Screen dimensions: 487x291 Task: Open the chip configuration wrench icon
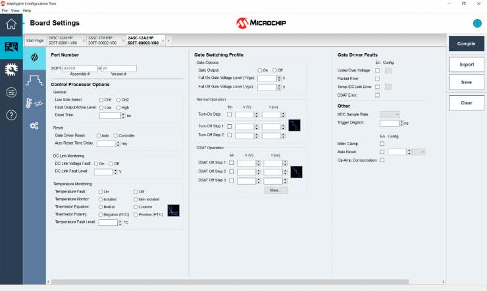tap(11, 70)
